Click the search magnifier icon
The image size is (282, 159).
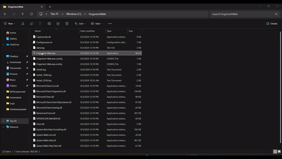click(276, 14)
